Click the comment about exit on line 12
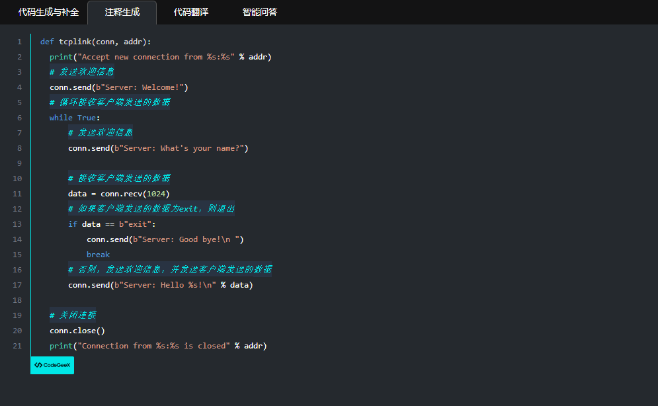Viewport: 658px width, 406px height. coord(151,209)
